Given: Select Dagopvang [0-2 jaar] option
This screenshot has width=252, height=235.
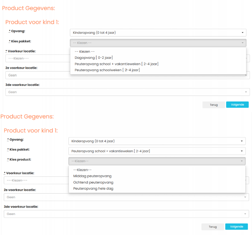Looking at the screenshot, I should click(x=94, y=58).
